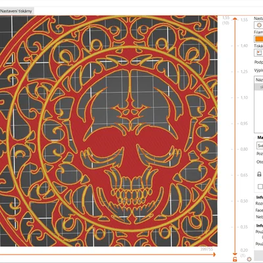The width and height of the screenshot is (263, 263).
Task: Click the 0,65 height label on ruler
Action: tap(244, 175)
